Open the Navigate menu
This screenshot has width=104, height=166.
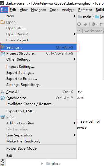[x=38, y=10]
